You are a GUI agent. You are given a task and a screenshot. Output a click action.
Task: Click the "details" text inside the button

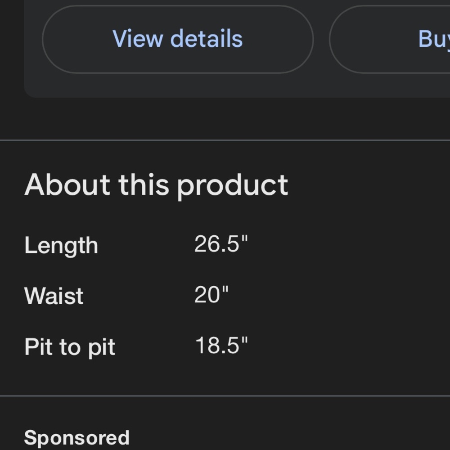tap(207, 38)
